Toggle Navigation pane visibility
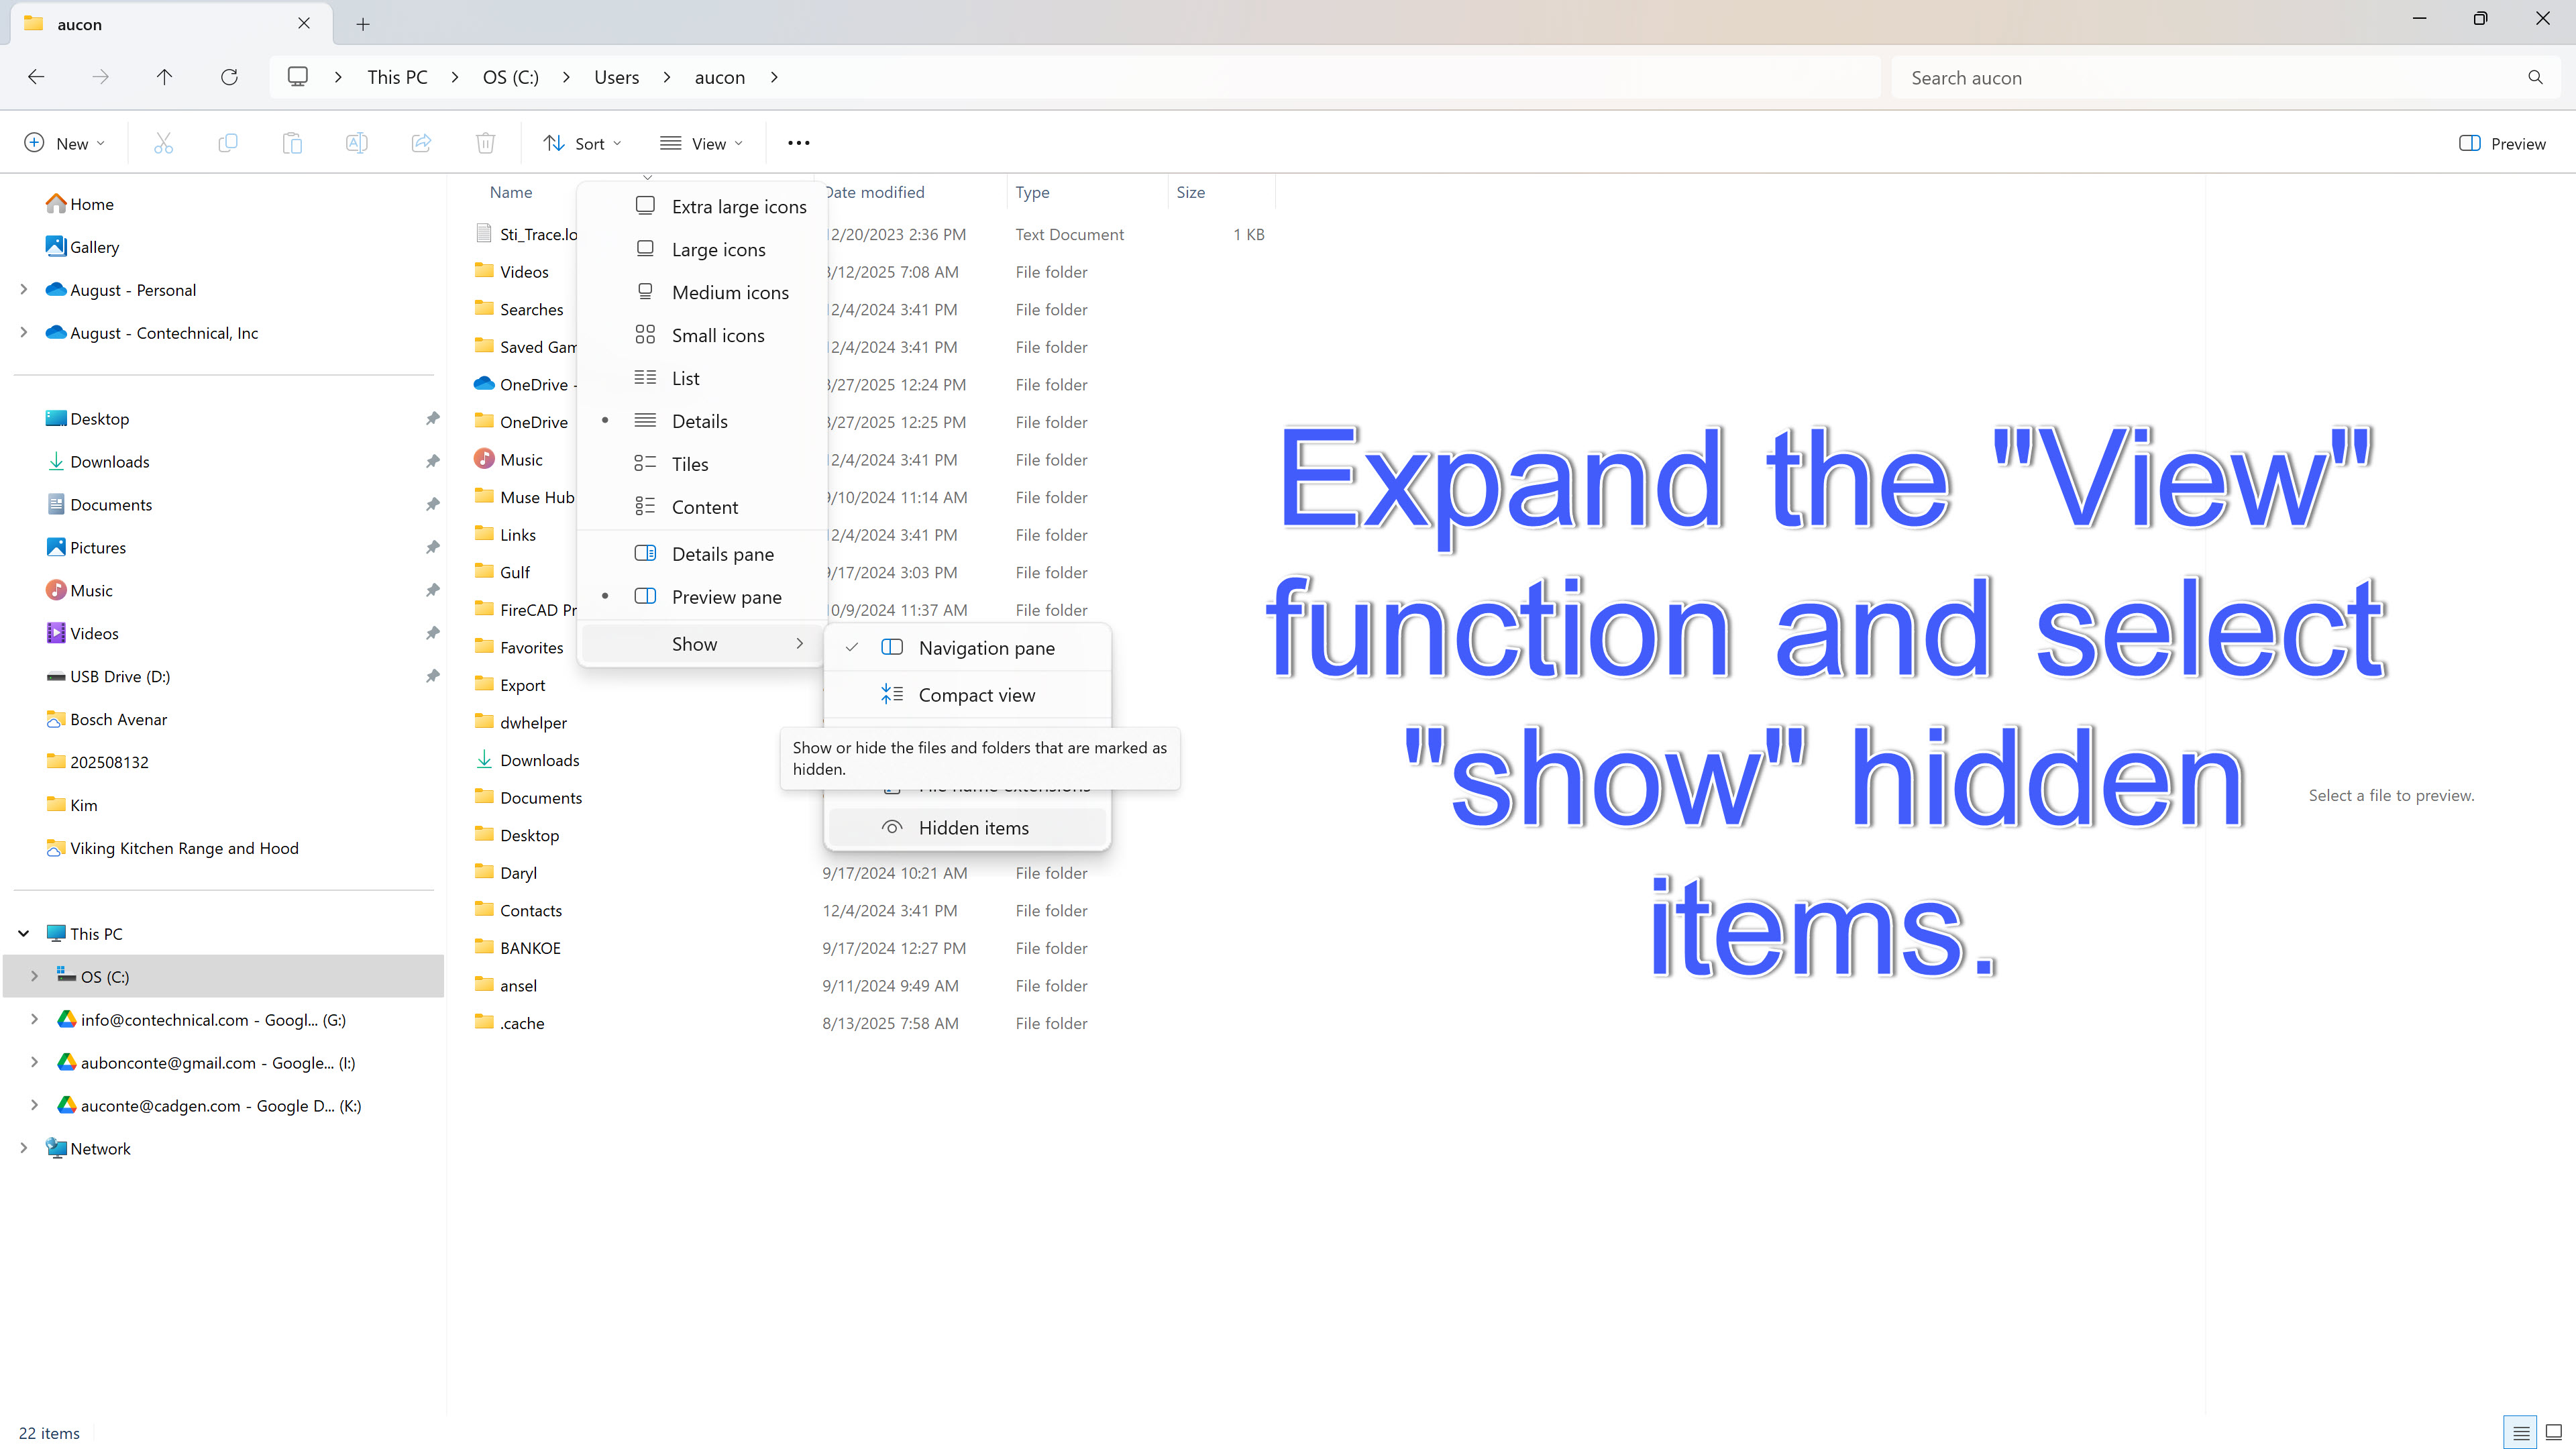Image resolution: width=2576 pixels, height=1449 pixels. pyautogui.click(x=967, y=648)
